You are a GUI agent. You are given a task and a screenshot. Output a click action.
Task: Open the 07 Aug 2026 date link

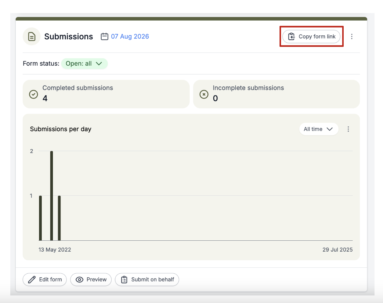click(x=130, y=37)
